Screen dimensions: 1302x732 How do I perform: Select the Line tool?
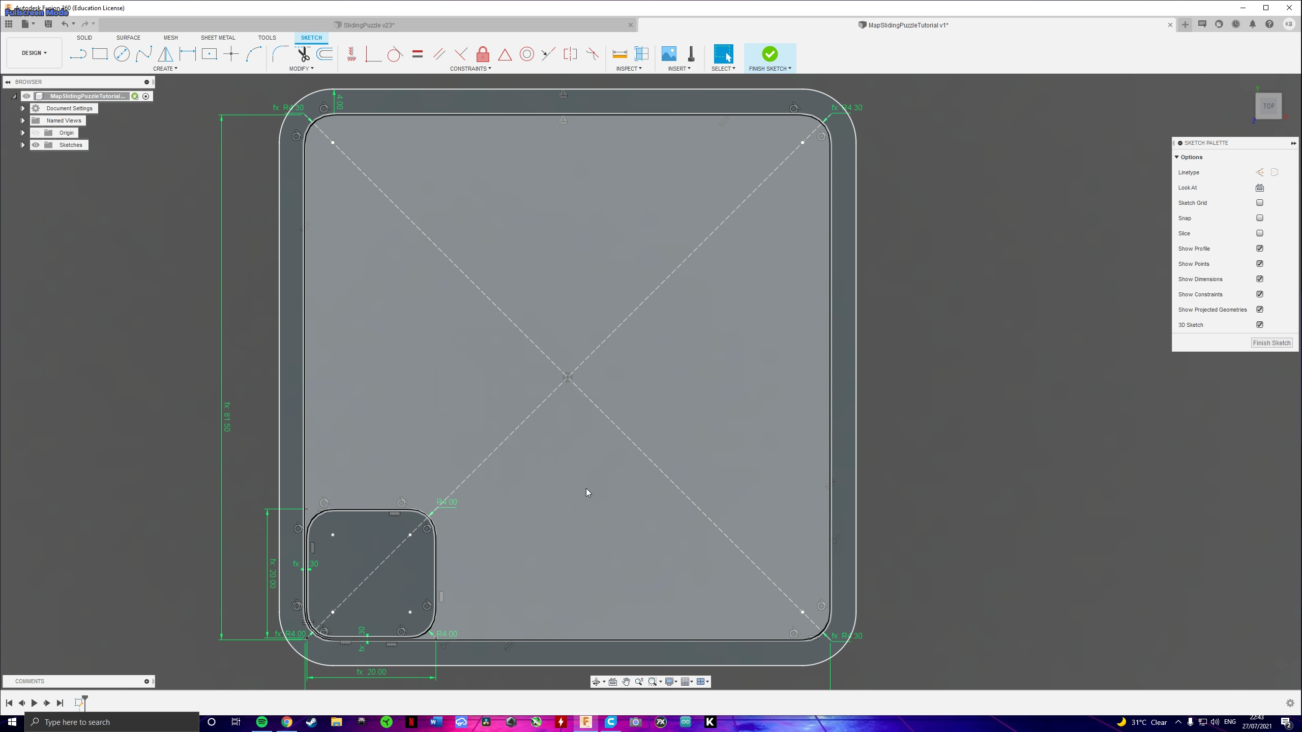point(78,53)
